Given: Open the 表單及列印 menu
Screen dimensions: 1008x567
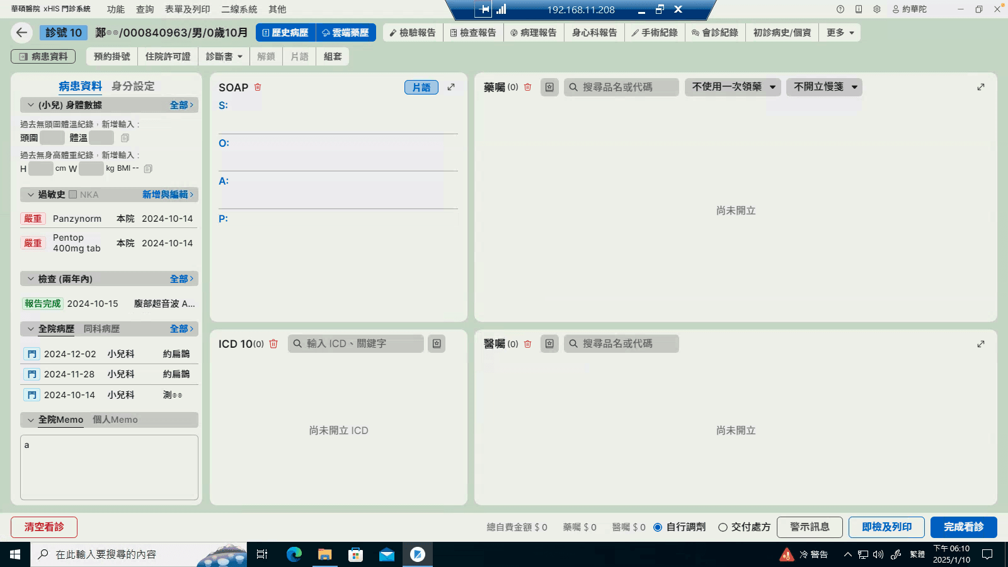Looking at the screenshot, I should point(187,9).
